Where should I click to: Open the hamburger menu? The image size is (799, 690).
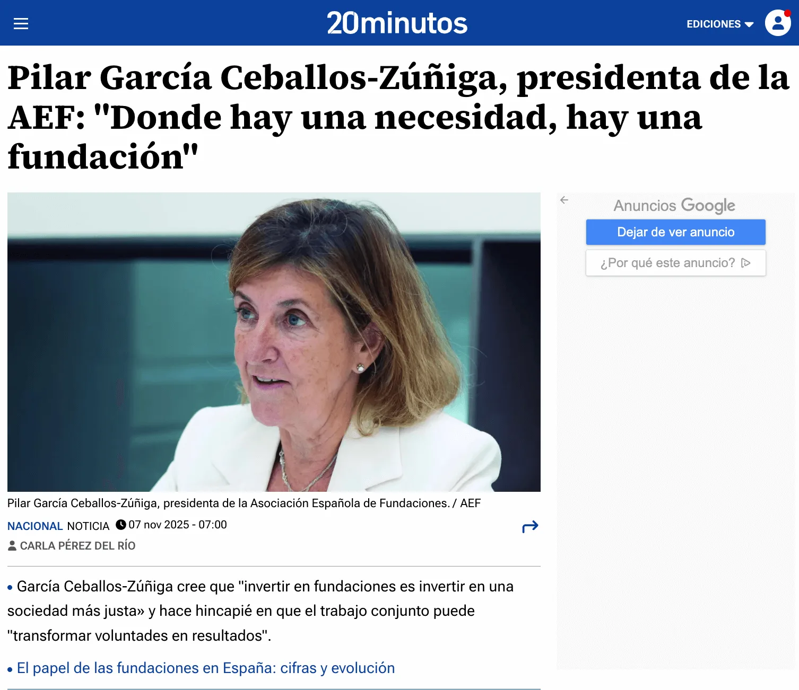coord(21,23)
